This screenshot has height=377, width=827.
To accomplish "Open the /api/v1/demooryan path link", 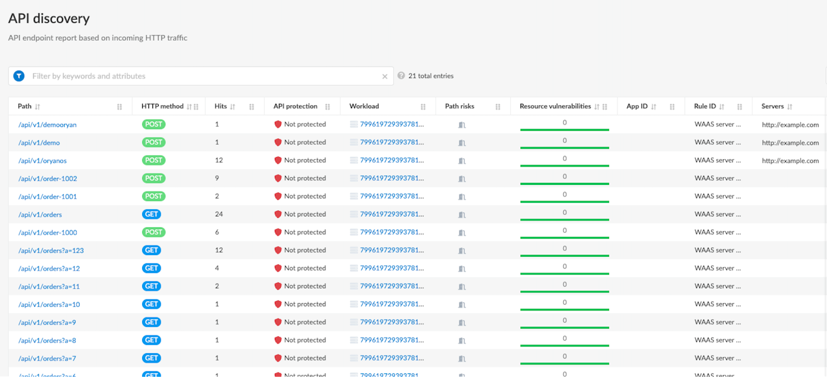I will [48, 124].
